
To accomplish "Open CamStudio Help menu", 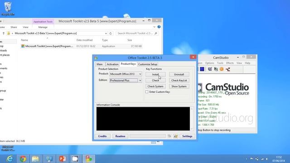I will [247, 63].
